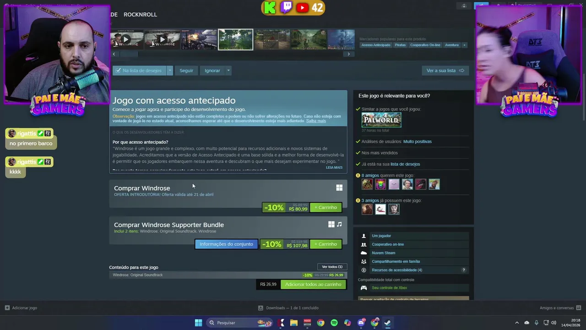Open Discord from the taskbar

361,323
